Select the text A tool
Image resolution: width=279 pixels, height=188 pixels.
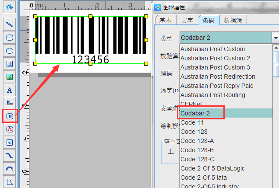click(10, 90)
